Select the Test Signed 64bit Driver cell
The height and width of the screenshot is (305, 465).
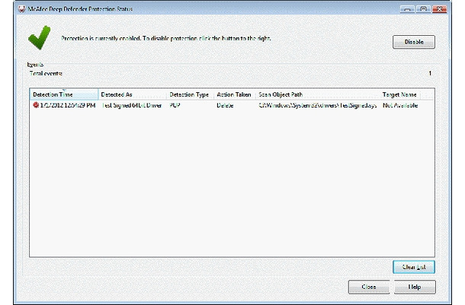pos(132,105)
